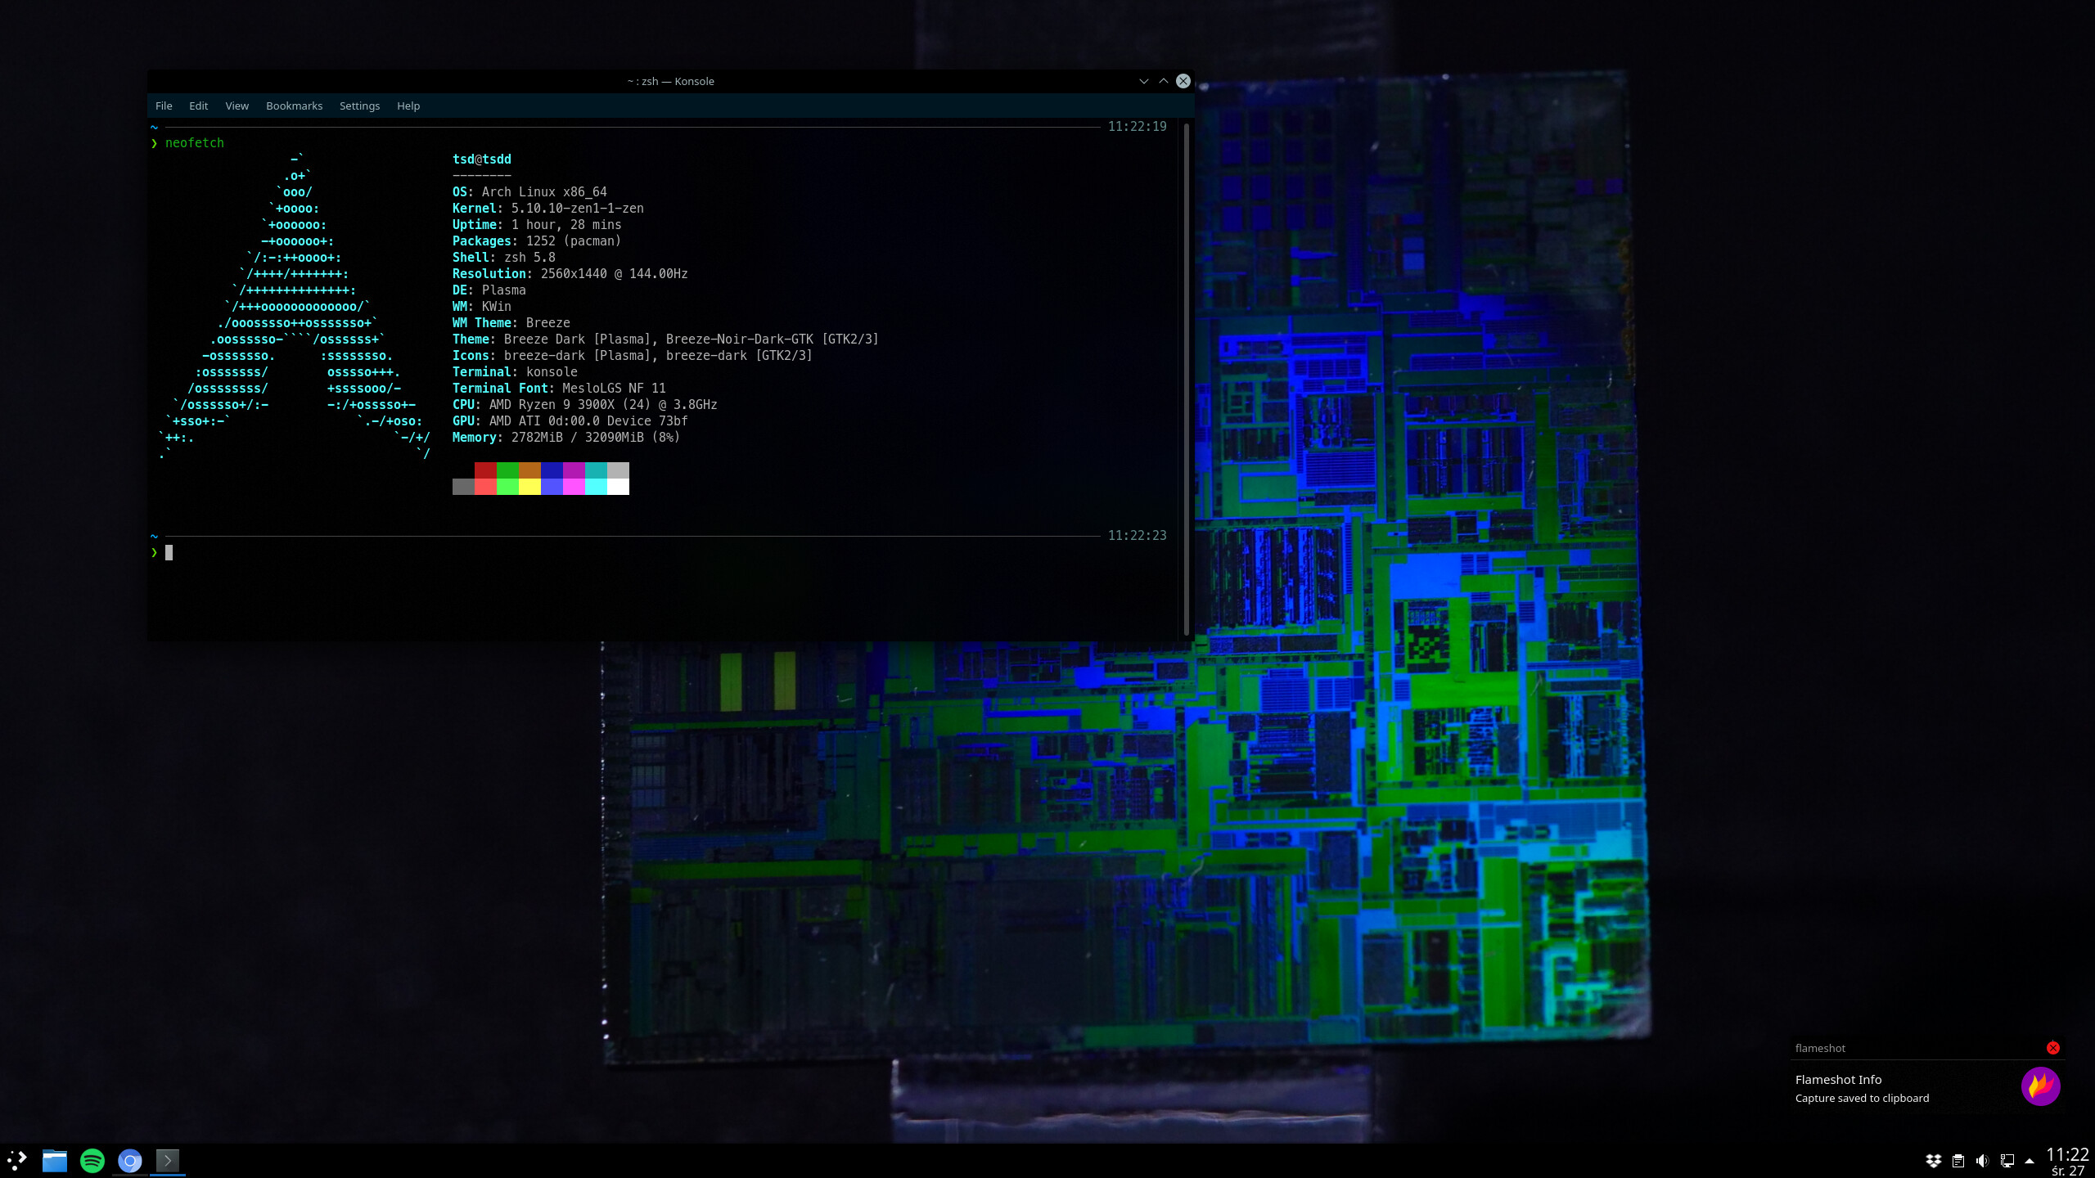The height and width of the screenshot is (1178, 2095).
Task: Click the 11:22:23 timestamp in terminal
Action: pyautogui.click(x=1138, y=535)
